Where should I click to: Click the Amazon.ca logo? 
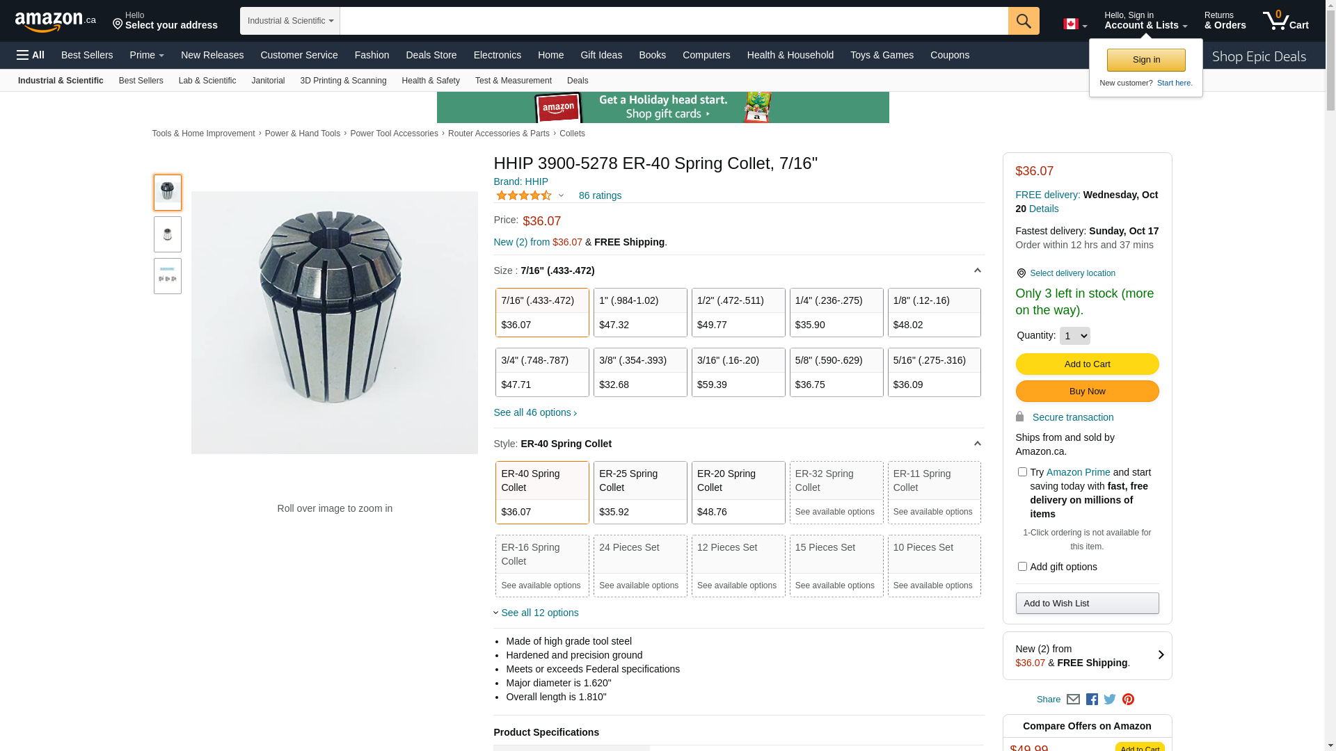coord(55,22)
